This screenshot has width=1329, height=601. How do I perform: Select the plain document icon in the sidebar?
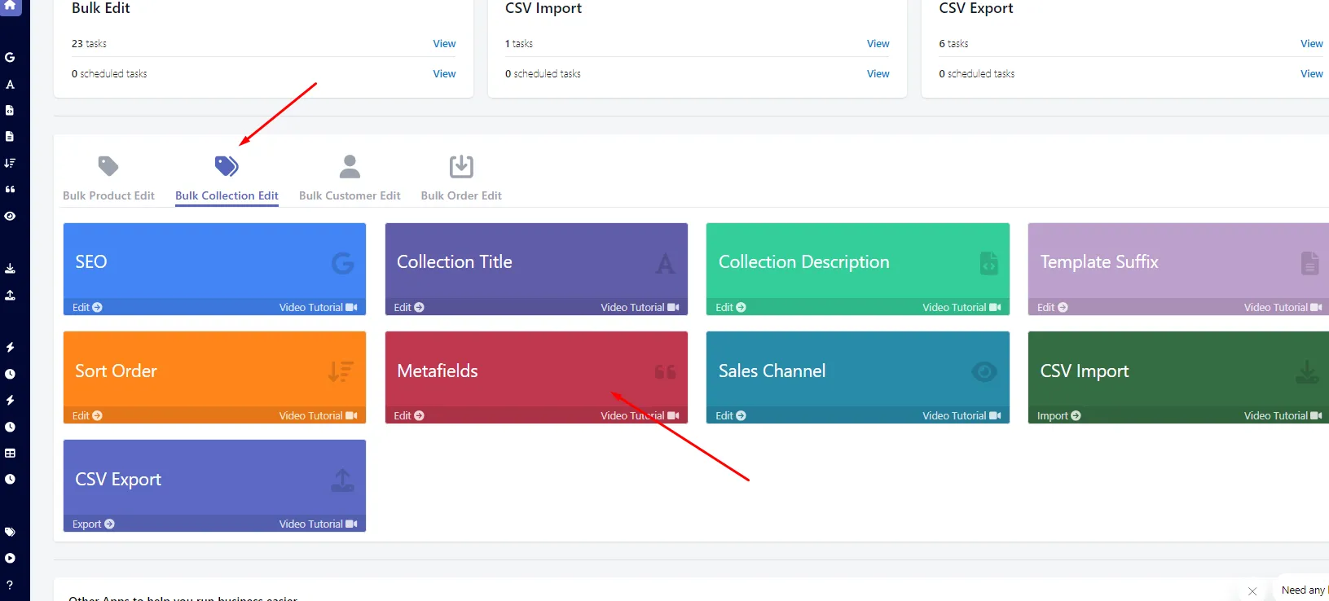coord(10,136)
